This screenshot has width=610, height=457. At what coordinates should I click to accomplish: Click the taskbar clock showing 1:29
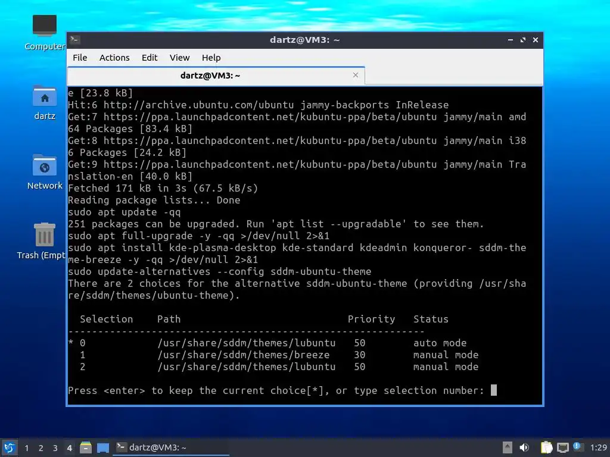point(598,447)
